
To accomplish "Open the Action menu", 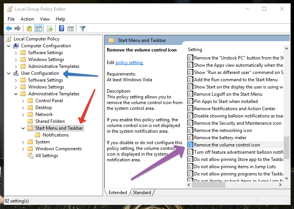I will tap(27, 19).
